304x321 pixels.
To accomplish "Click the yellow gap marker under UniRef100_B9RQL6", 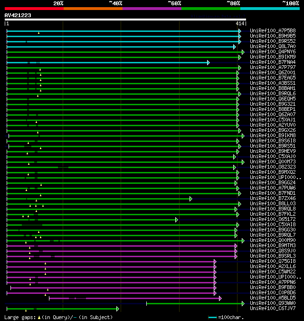I will [x=38, y=96].
